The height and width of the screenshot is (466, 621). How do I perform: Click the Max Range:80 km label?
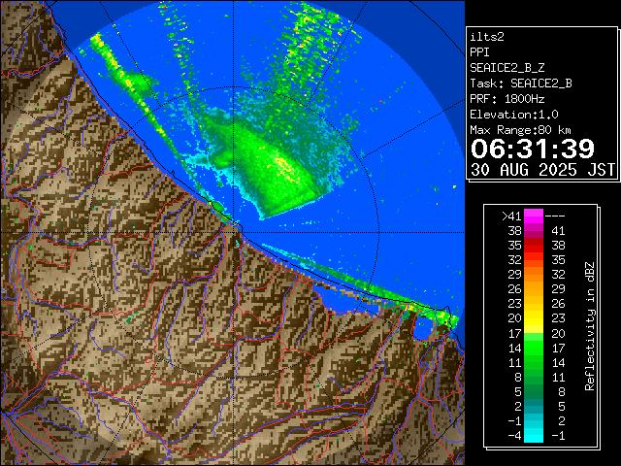pos(520,129)
